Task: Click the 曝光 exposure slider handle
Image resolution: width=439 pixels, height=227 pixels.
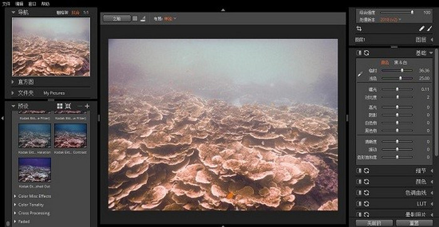Action: (397, 89)
